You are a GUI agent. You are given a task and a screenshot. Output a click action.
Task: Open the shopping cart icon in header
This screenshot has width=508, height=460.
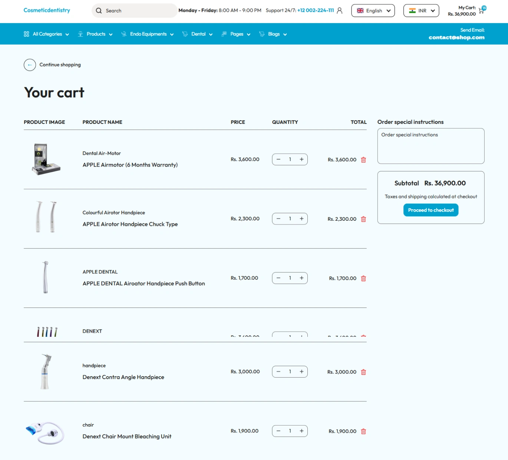(482, 10)
